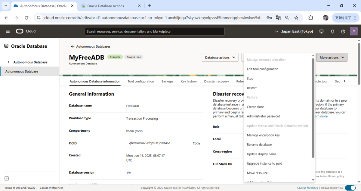This screenshot has width=361, height=191.
Task: Click the Available status badge
Action: pos(115,57)
